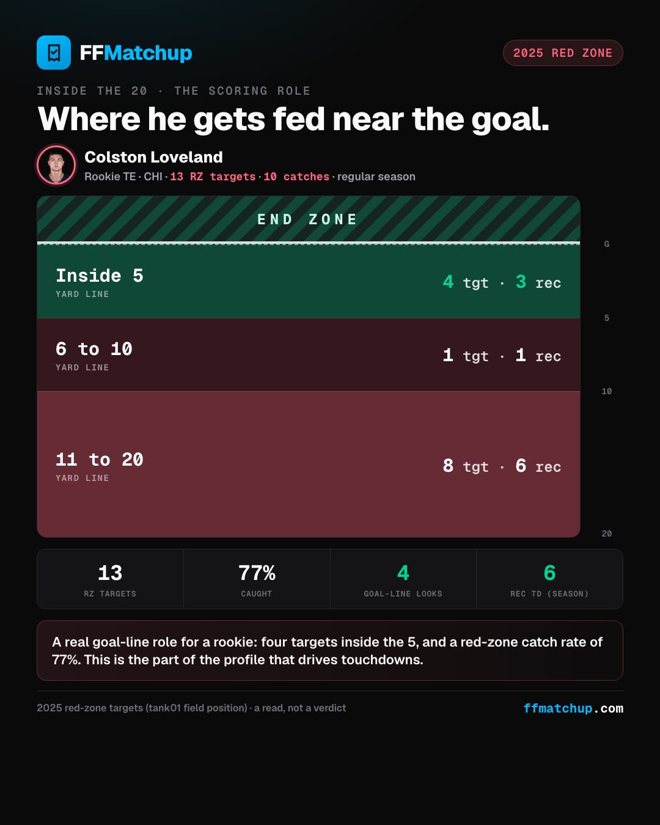The image size is (660, 825).
Task: Click the 13 RZ TARGETS stat tile
Action: 111,579
